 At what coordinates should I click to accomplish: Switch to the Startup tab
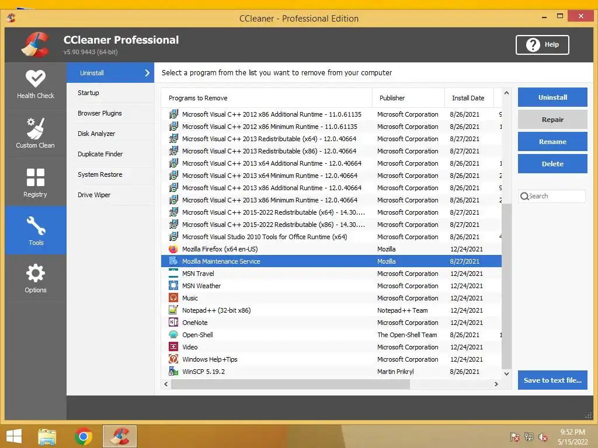pyautogui.click(x=110, y=93)
